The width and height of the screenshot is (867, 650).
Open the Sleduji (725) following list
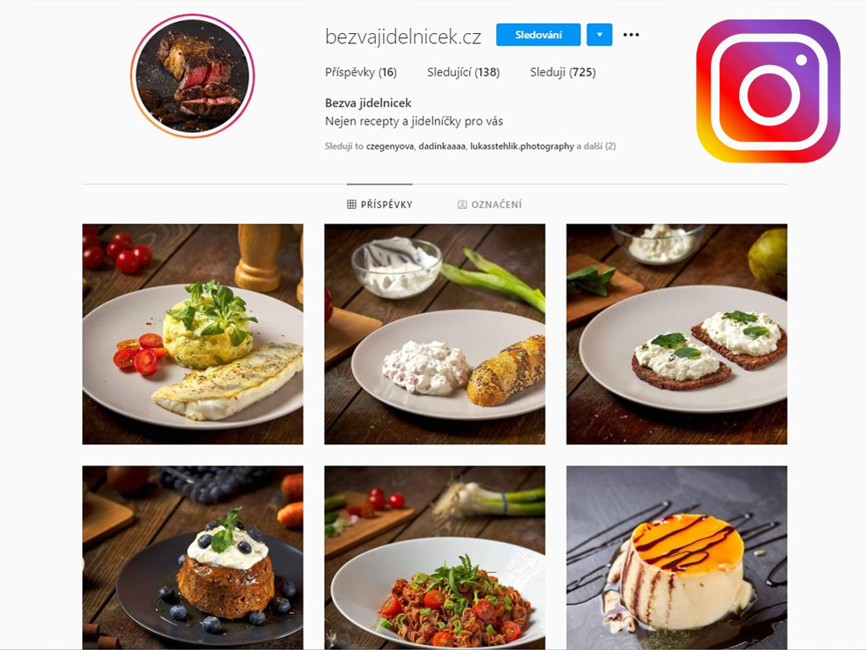563,73
